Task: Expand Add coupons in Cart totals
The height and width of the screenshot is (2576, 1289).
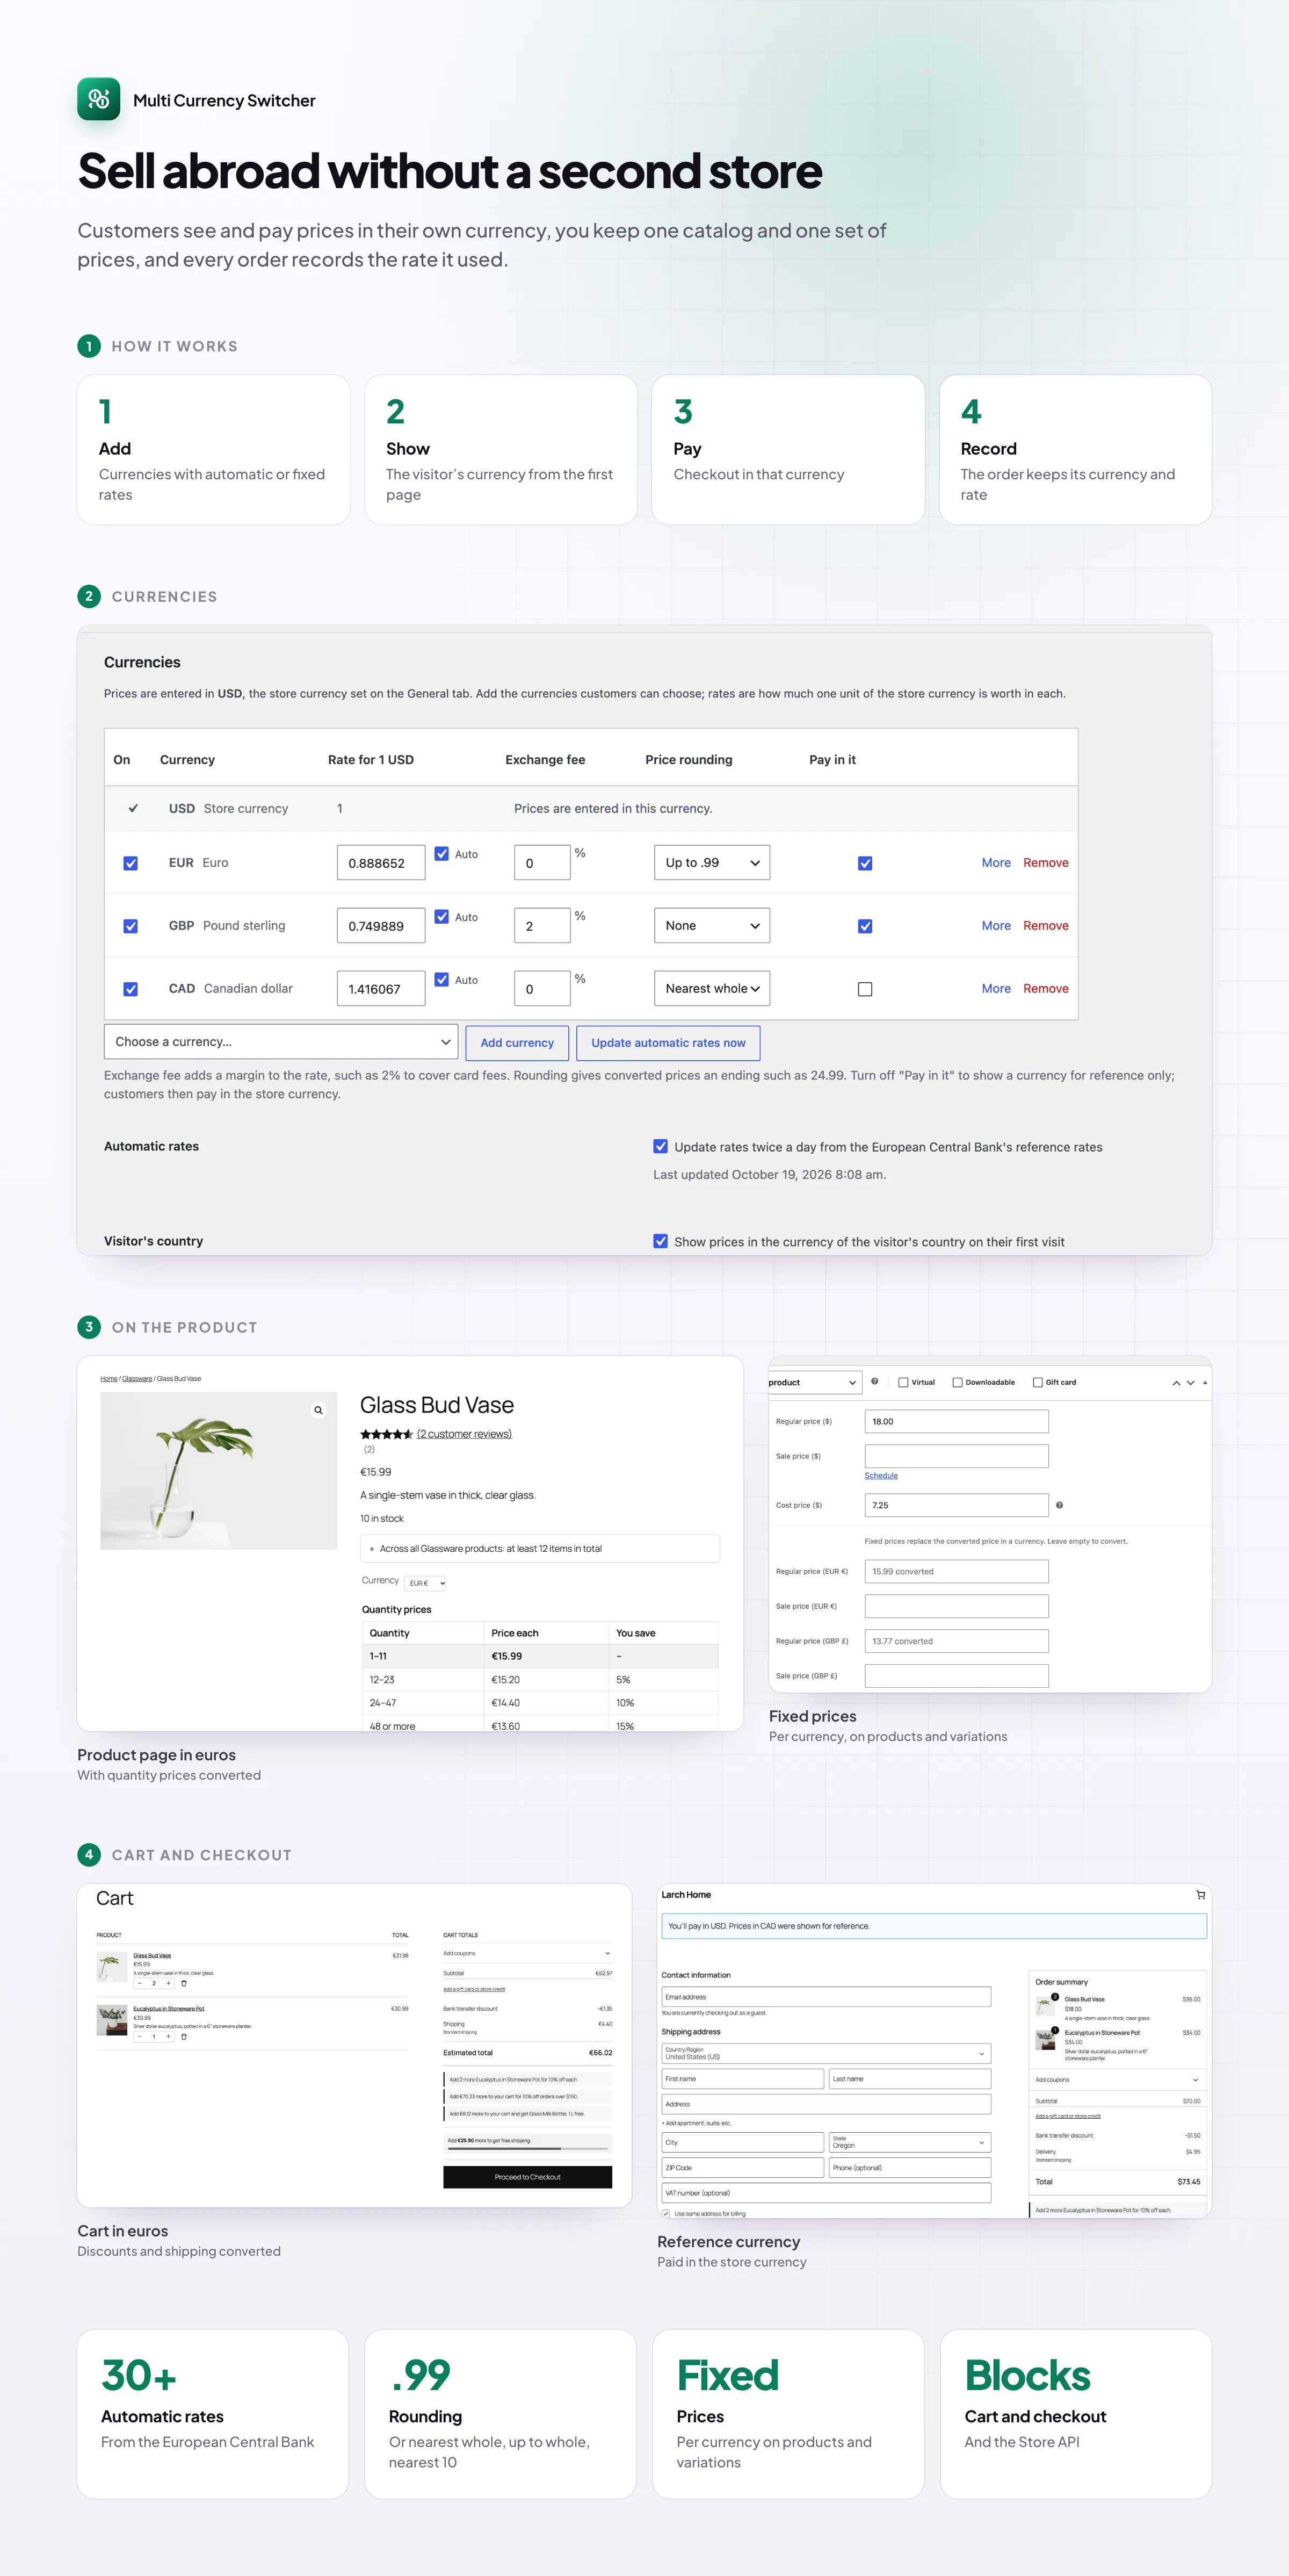Action: [527, 1953]
